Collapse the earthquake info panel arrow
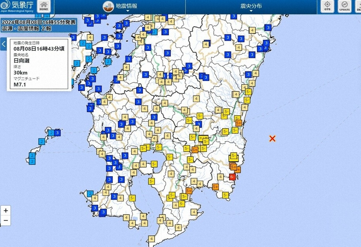The height and width of the screenshot is (247, 361). [4, 44]
